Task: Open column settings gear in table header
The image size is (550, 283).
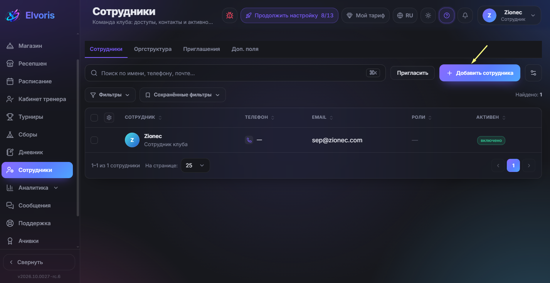Action: [x=109, y=118]
